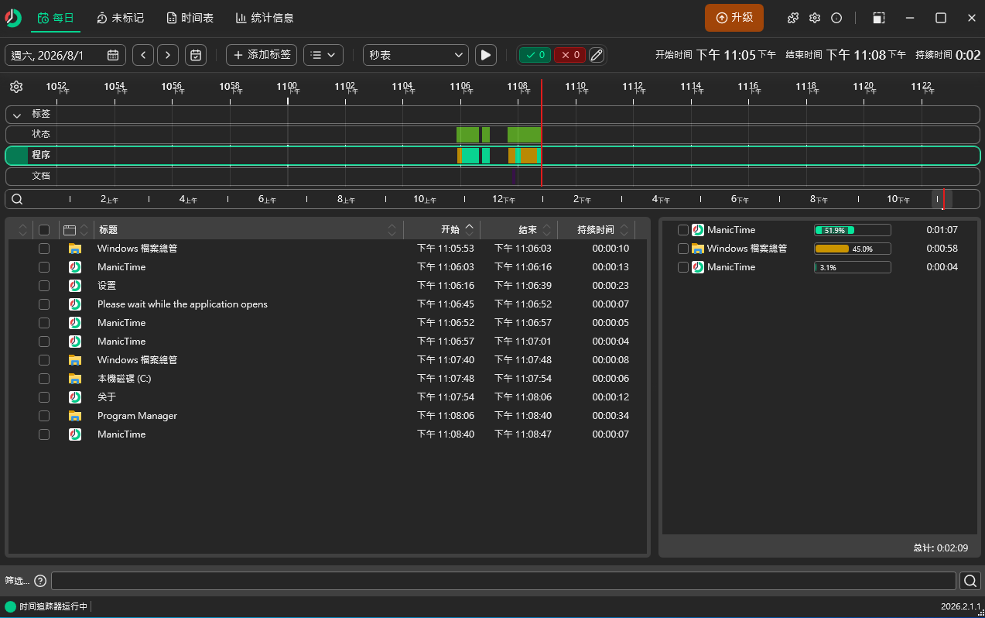Check Windows 檔案總管 checkbox in summary panel
Viewport: 985px width, 618px height.
[683, 249]
